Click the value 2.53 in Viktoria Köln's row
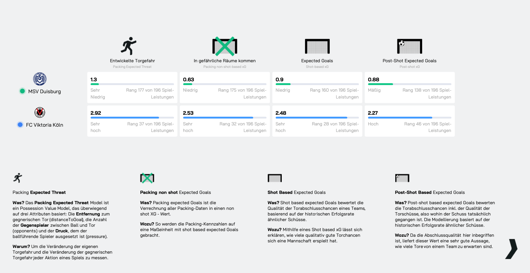Viewport: 530px width, 273px height. [x=188, y=113]
